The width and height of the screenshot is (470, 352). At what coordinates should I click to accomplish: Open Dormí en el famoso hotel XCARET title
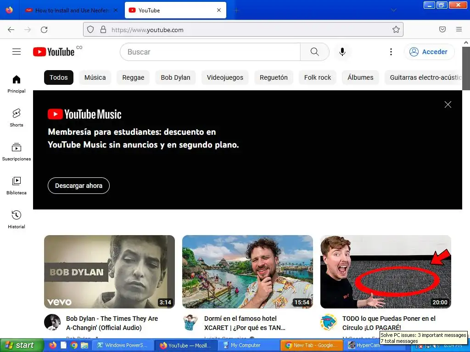pyautogui.click(x=245, y=323)
